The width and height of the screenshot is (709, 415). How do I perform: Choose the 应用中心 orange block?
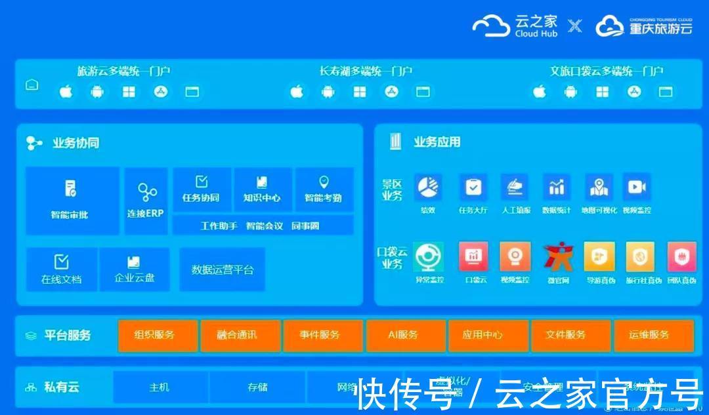(488, 336)
